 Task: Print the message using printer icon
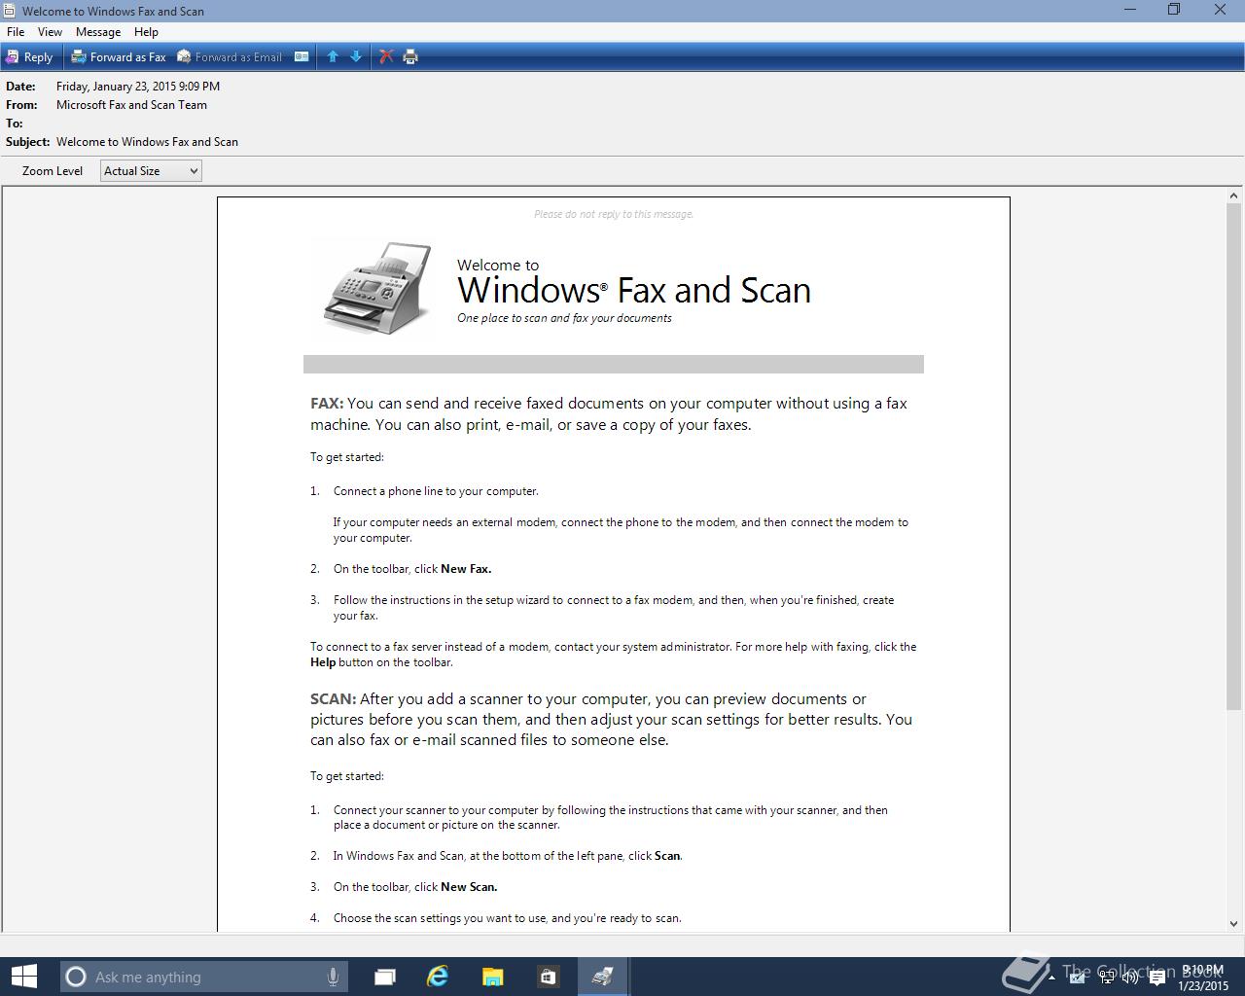(x=410, y=57)
